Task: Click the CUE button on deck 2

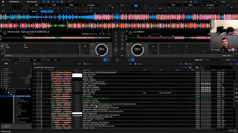Action: coord(128,51)
